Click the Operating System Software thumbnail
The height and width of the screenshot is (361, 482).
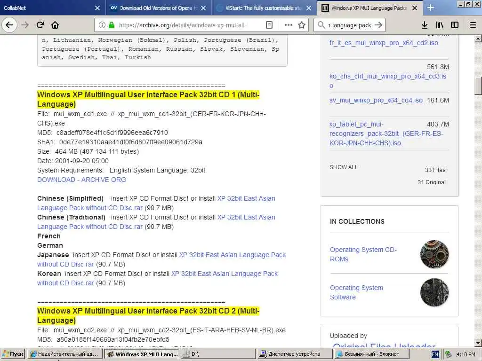tap(434, 292)
